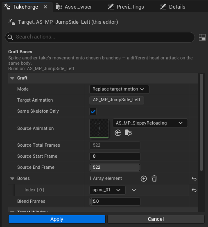Screen dimensions: 208x227
Task: Use selected asset arrow for Source Animation
Action: pyautogui.click(x=118, y=133)
